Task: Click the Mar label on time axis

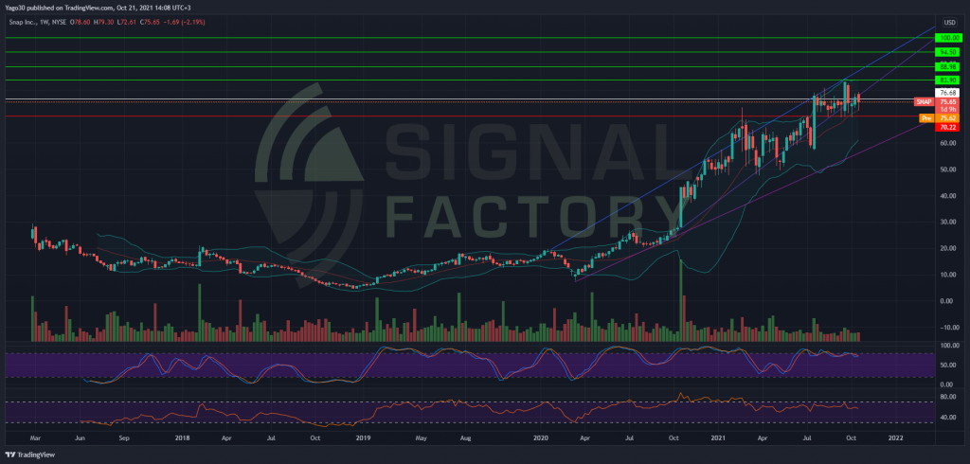Action: click(35, 438)
